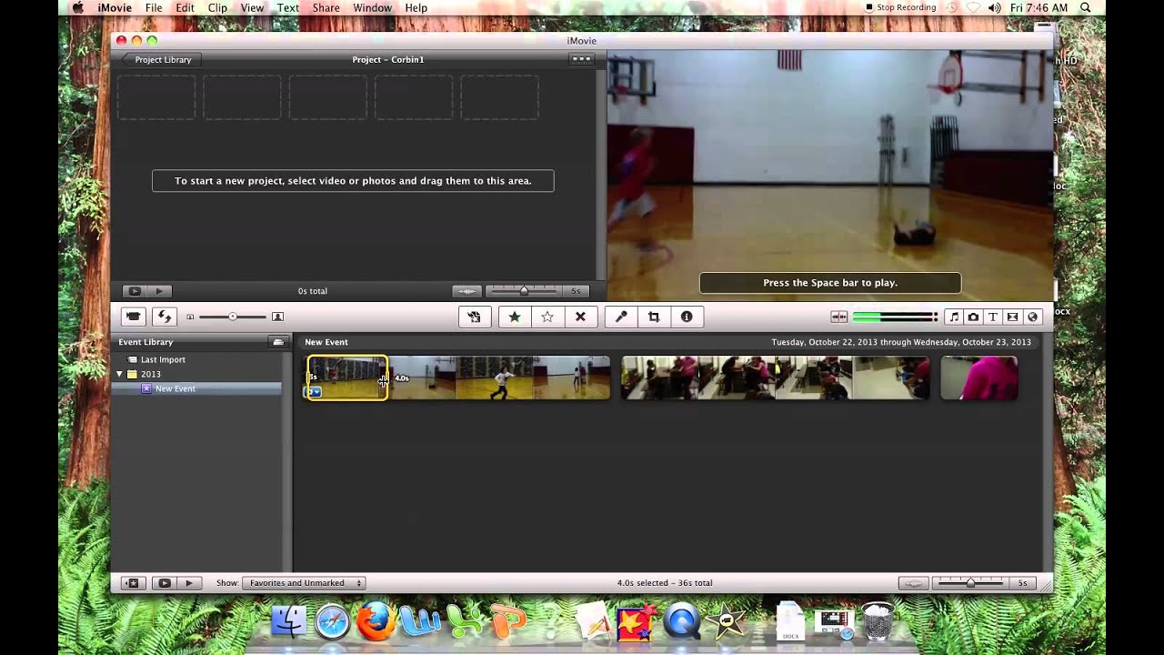Open the Transitions browser
This screenshot has height=655, width=1164.
pos(1012,317)
